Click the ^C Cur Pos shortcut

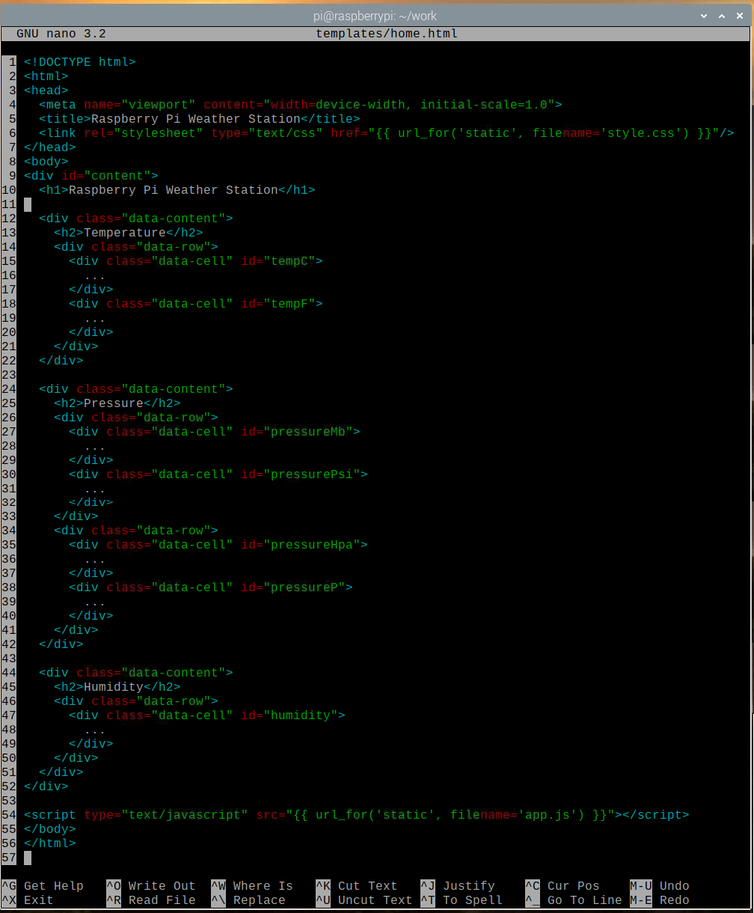(563, 886)
